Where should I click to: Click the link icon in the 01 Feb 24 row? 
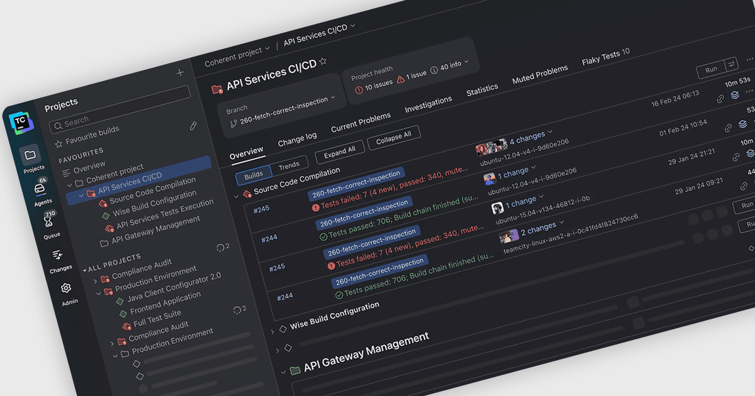coord(728,128)
